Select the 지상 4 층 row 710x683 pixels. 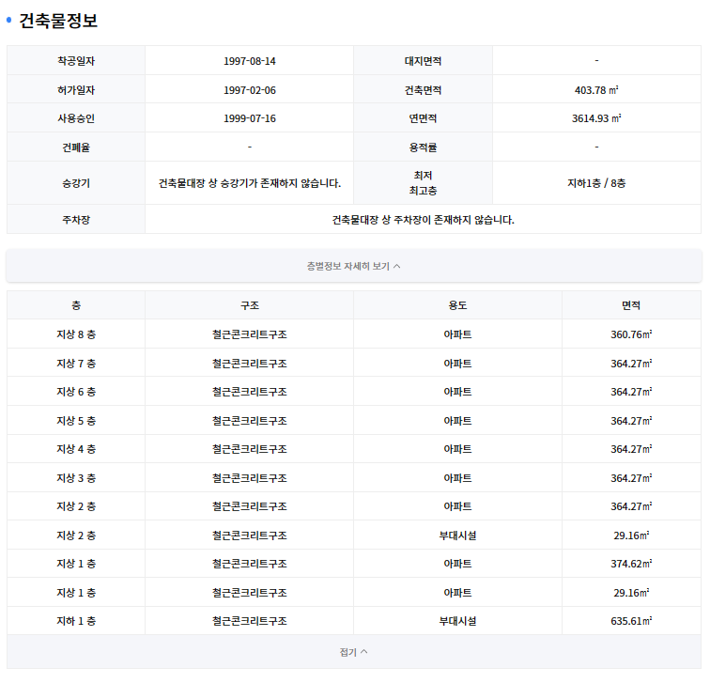coord(354,449)
